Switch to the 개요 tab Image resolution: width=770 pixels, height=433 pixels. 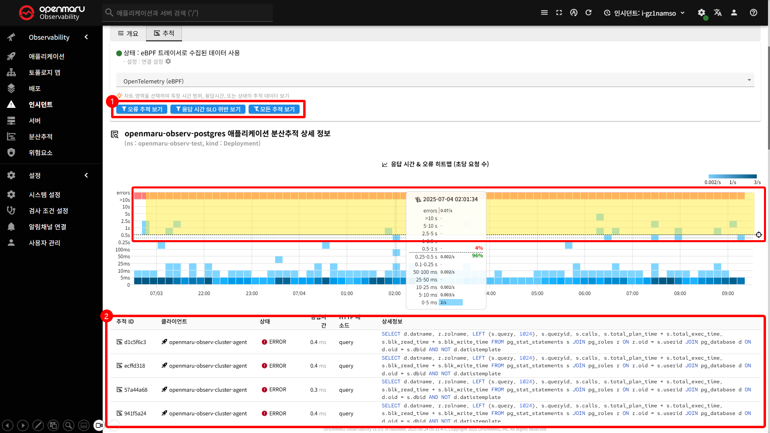pos(128,33)
